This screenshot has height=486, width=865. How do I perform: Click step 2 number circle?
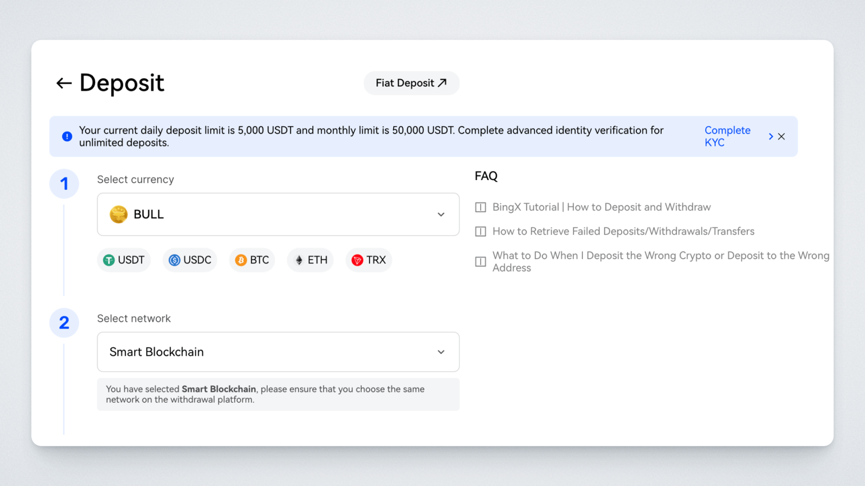click(64, 323)
